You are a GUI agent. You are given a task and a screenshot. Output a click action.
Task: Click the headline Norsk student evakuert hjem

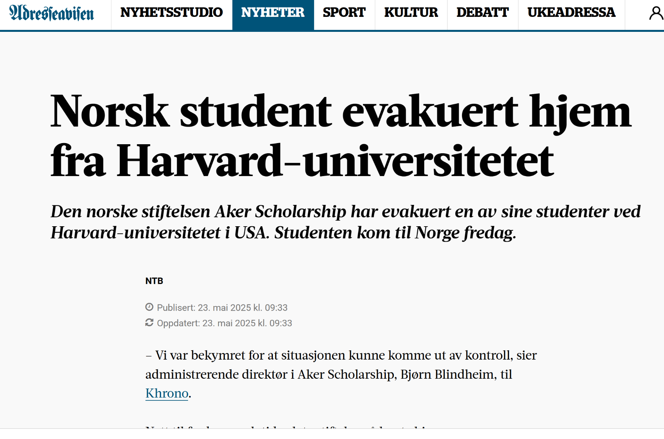pos(341,112)
